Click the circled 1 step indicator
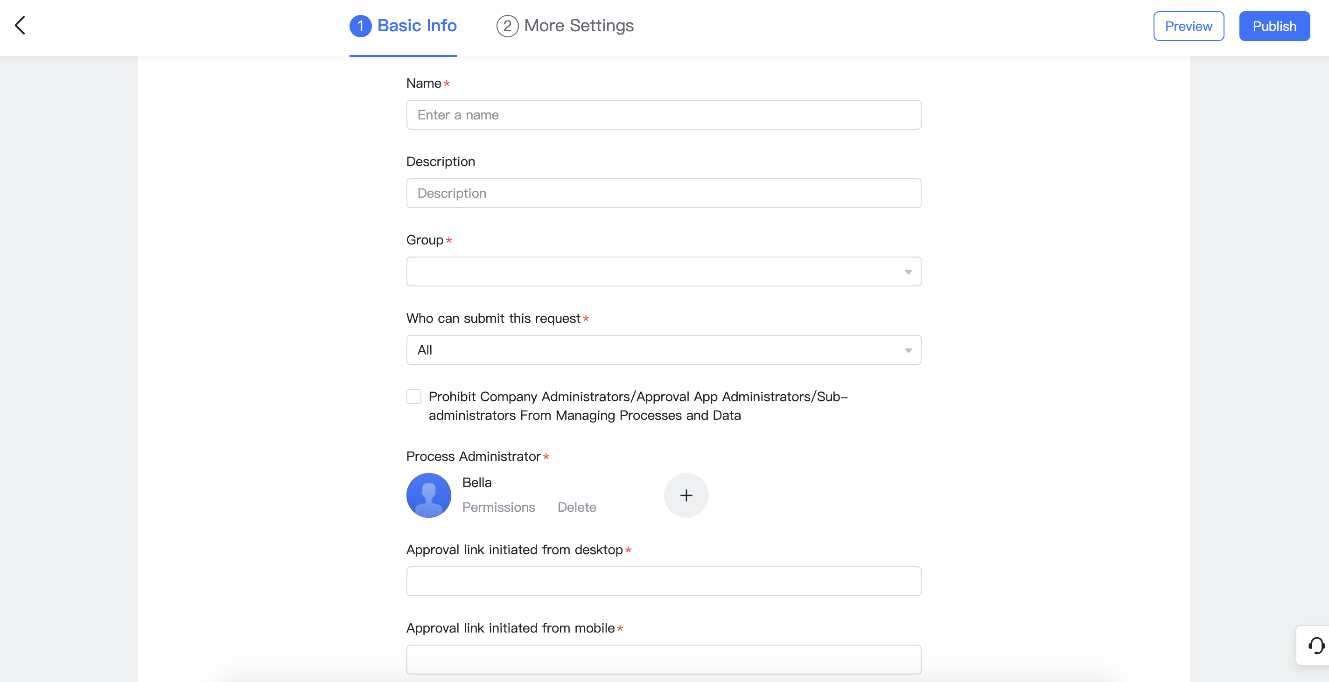This screenshot has width=1329, height=682. (360, 26)
